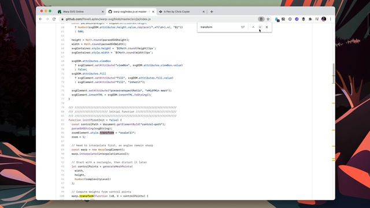Click the "Number(complexityLevel)" code line
The width and height of the screenshot is (370, 208).
pos(92,179)
